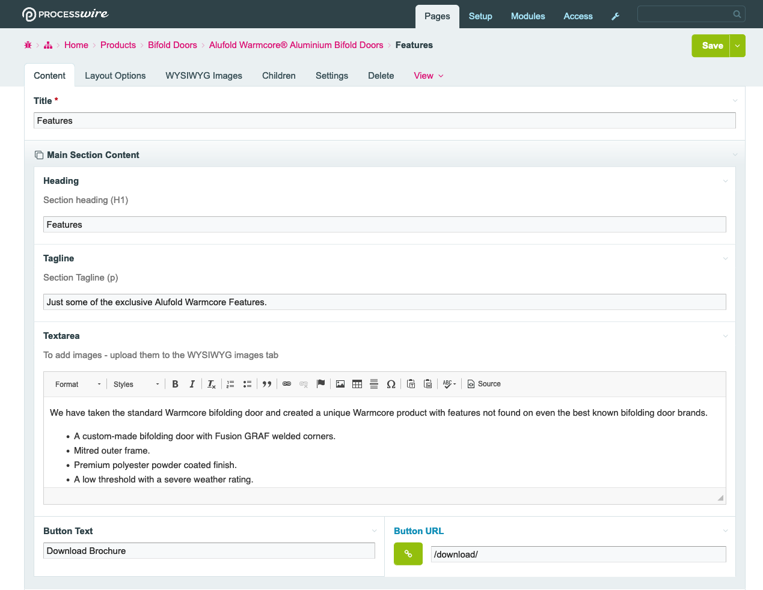
Task: Toggle a numbered list
Action: pos(230,384)
